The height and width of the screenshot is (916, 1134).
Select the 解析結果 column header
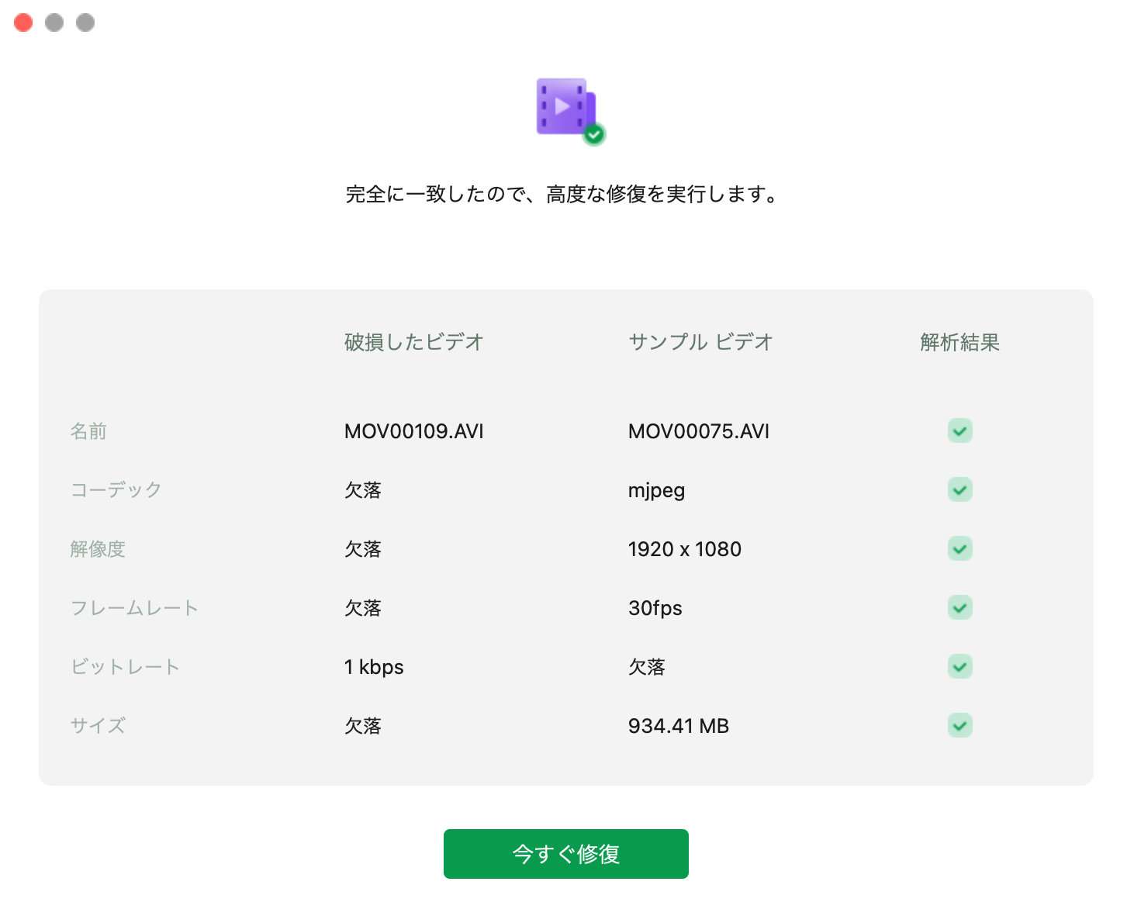959,342
